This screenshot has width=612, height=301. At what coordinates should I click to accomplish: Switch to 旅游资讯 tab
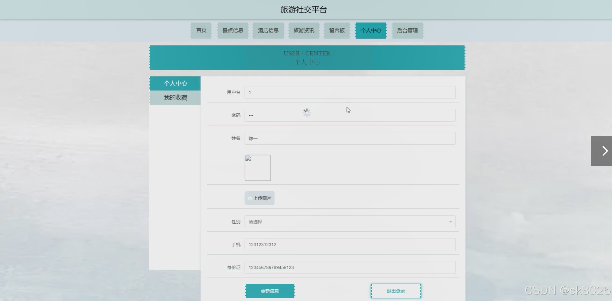click(304, 31)
